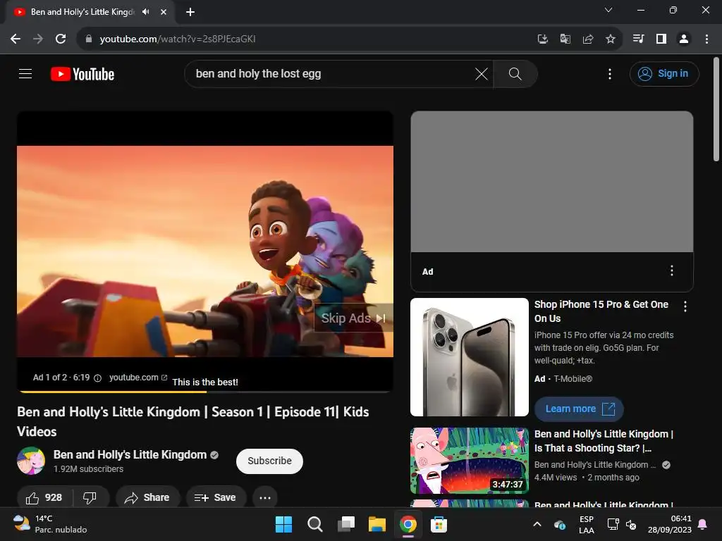
Task: Open the Is That a Shooting Star video title
Action: pyautogui.click(x=604, y=441)
